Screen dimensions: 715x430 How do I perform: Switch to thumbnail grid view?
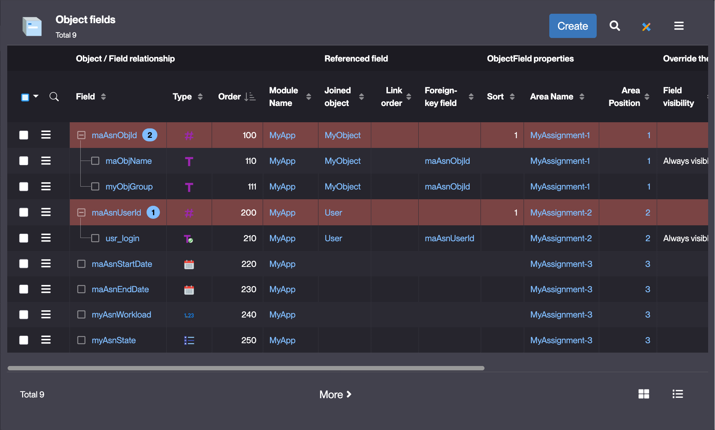[644, 394]
